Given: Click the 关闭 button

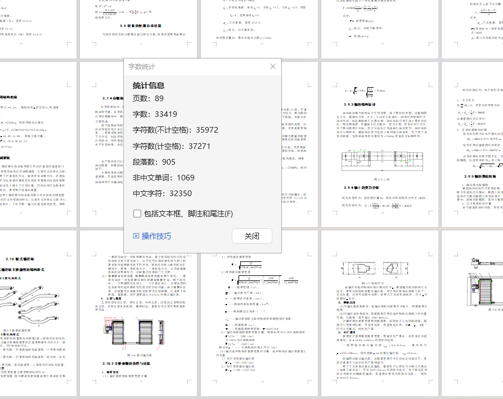Looking at the screenshot, I should [x=252, y=236].
